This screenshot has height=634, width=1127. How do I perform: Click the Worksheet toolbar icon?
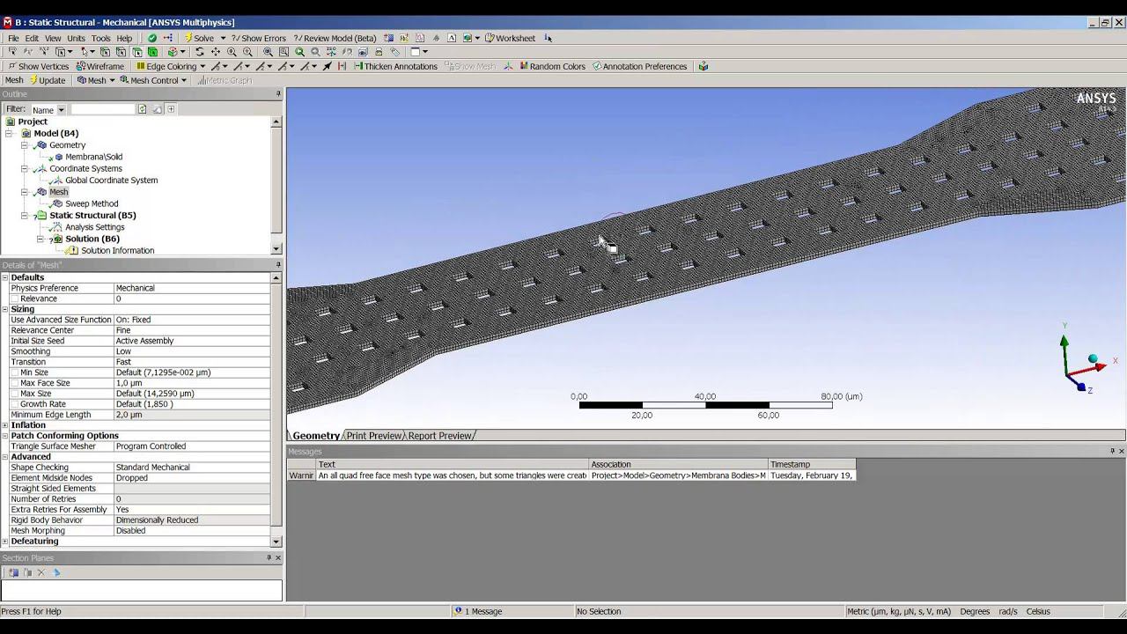click(x=489, y=38)
